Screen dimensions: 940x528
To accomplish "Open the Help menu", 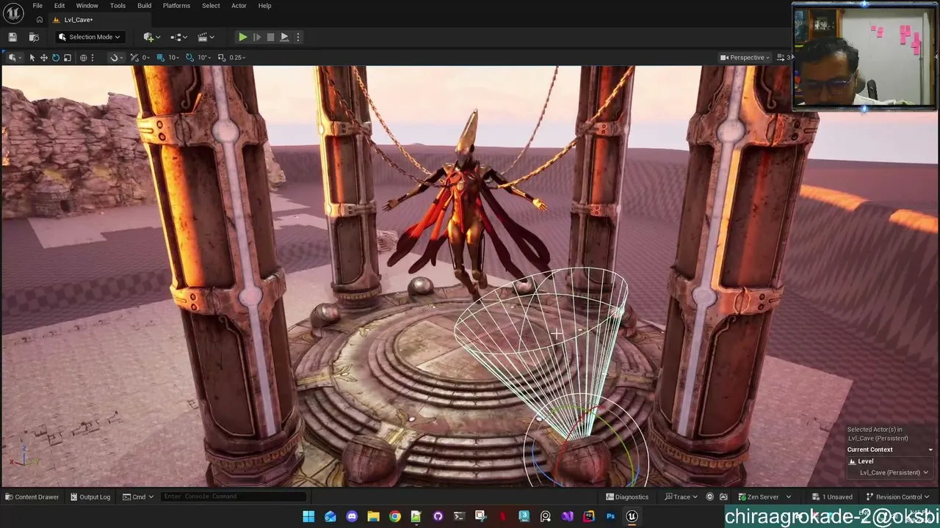I will (x=264, y=6).
